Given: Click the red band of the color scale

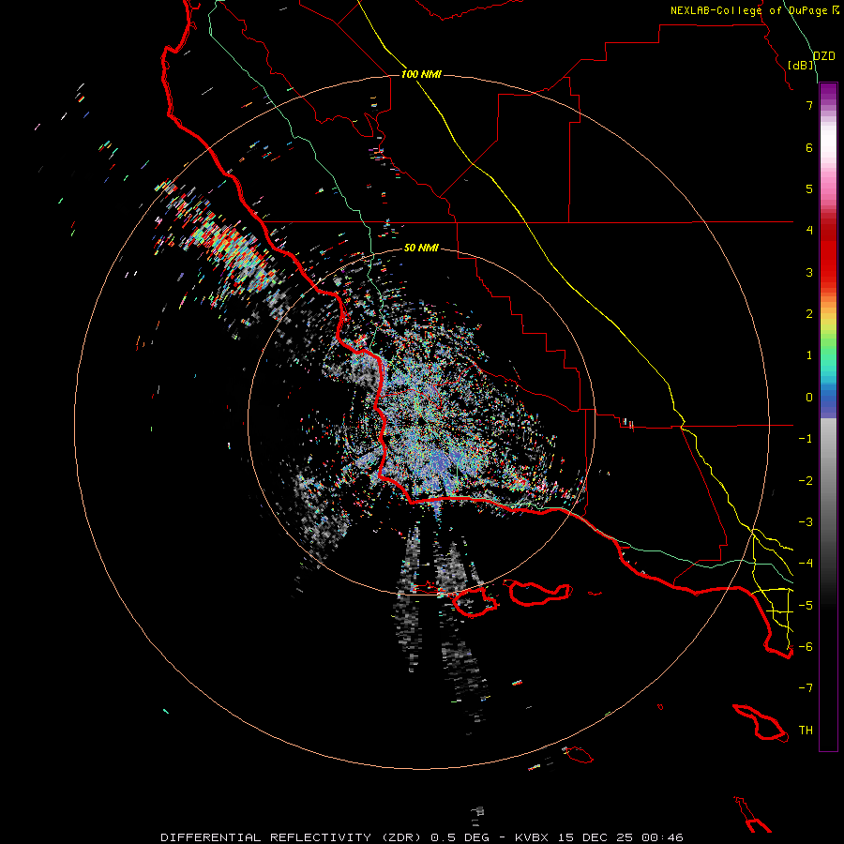Looking at the screenshot, I should tap(828, 253).
